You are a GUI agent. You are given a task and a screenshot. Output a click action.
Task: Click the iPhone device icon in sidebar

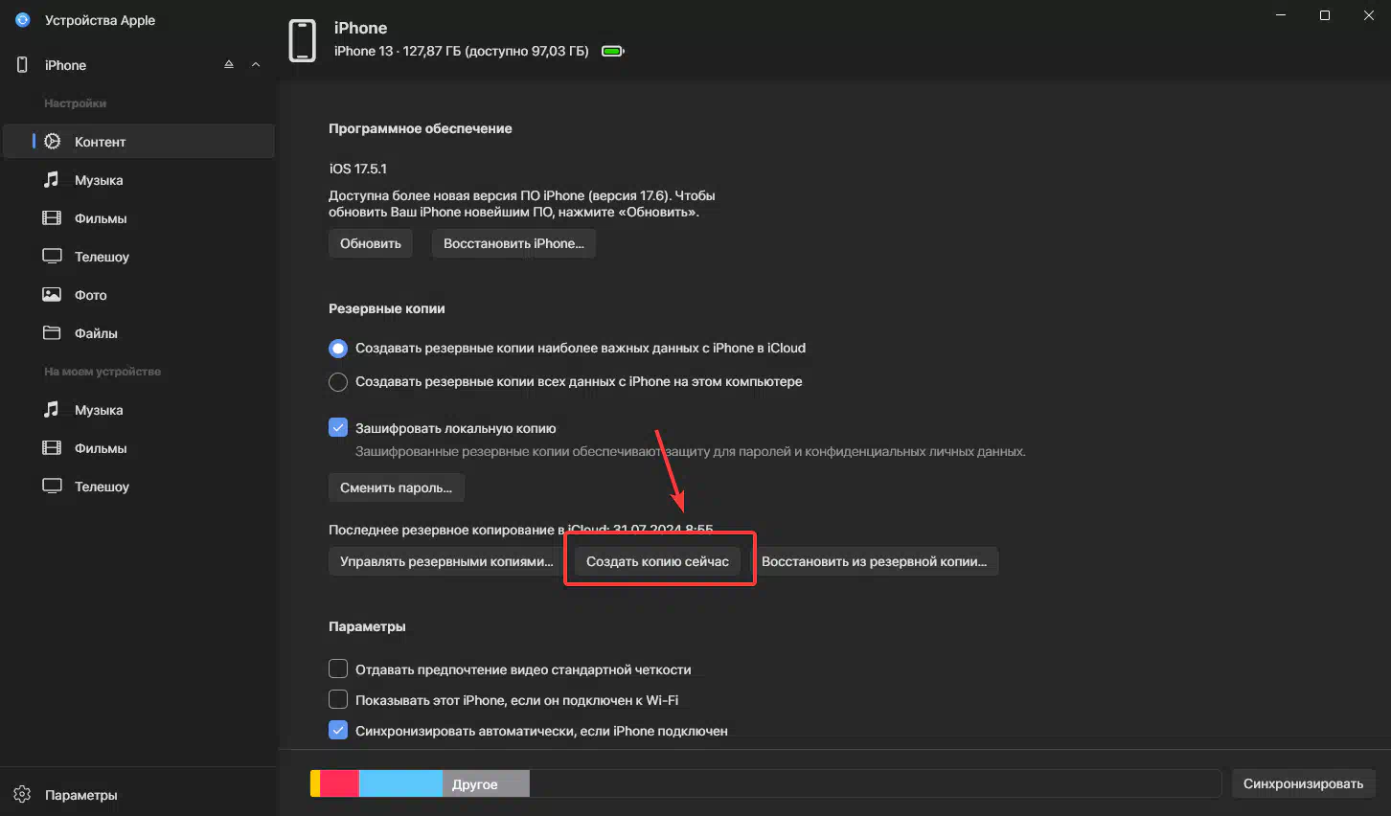pyautogui.click(x=23, y=64)
